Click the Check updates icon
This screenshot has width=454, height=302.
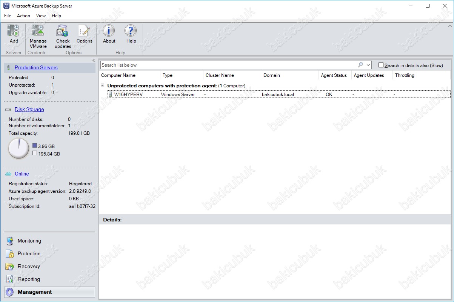click(x=62, y=31)
